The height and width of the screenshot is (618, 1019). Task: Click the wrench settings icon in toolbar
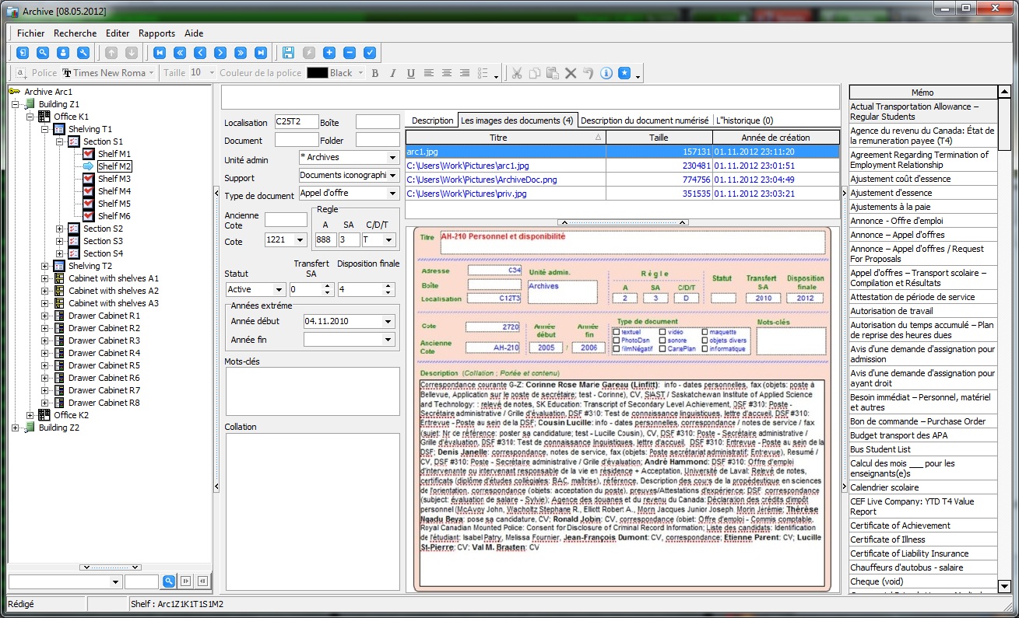[83, 53]
